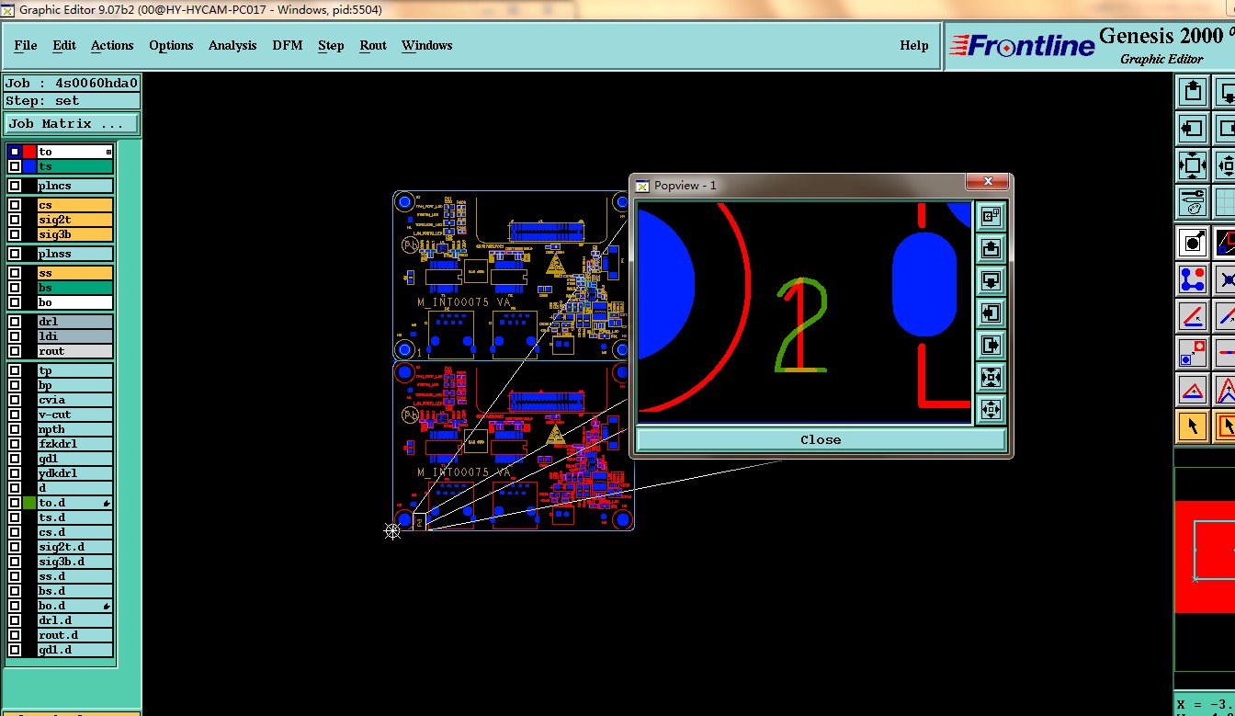Select the 'ydkdrl' layer row

tap(74, 473)
